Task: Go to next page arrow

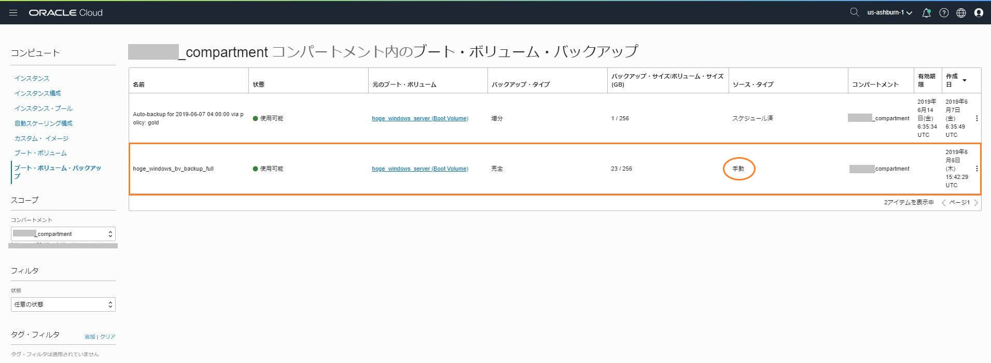Action: (976, 203)
